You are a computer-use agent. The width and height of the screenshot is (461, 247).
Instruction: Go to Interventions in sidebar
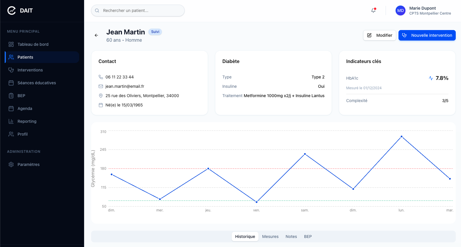coord(30,70)
